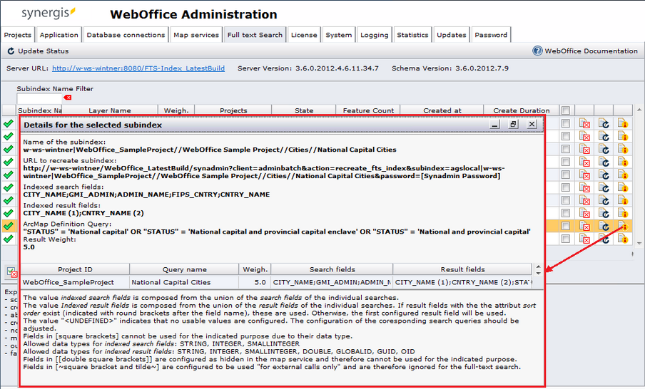Screen dimensions: 645x389
Task: Click the checklist delete icon below the grid
Action: (11, 271)
